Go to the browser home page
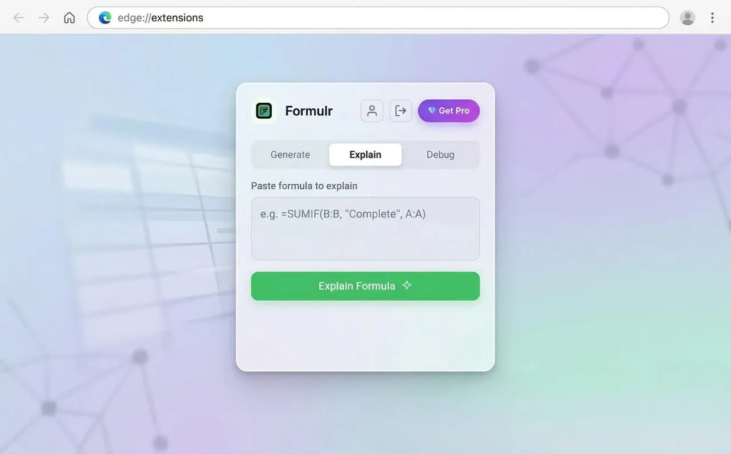 click(x=69, y=18)
